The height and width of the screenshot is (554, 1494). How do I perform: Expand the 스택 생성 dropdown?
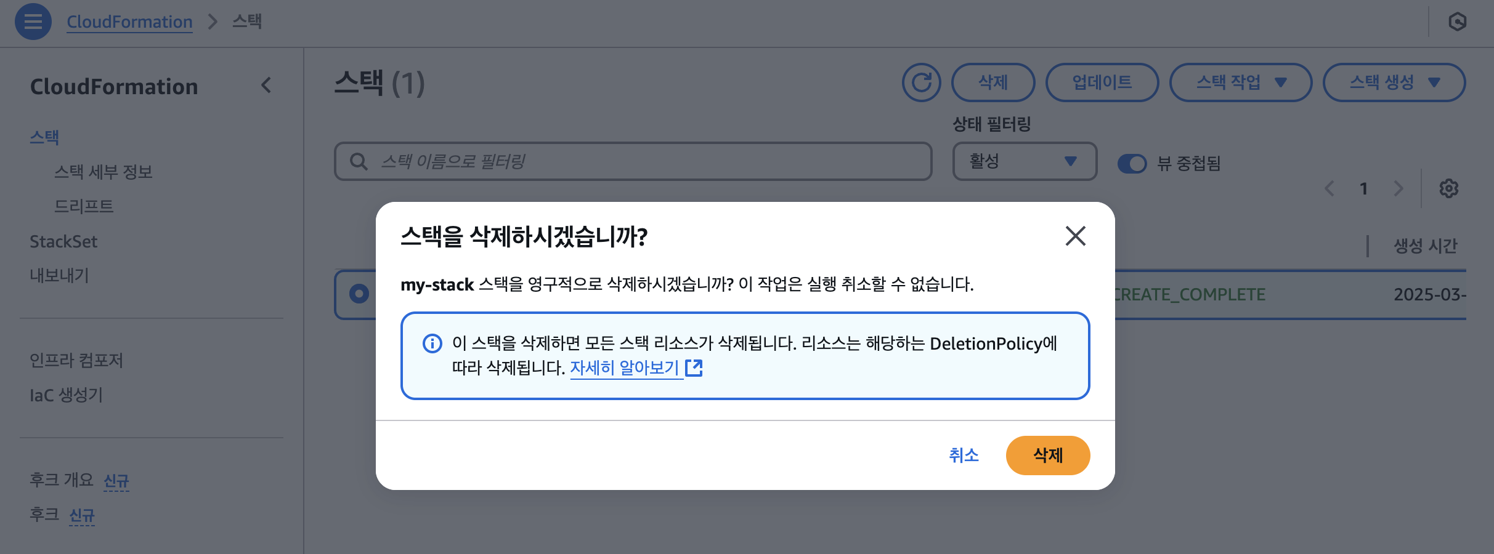coord(1394,82)
